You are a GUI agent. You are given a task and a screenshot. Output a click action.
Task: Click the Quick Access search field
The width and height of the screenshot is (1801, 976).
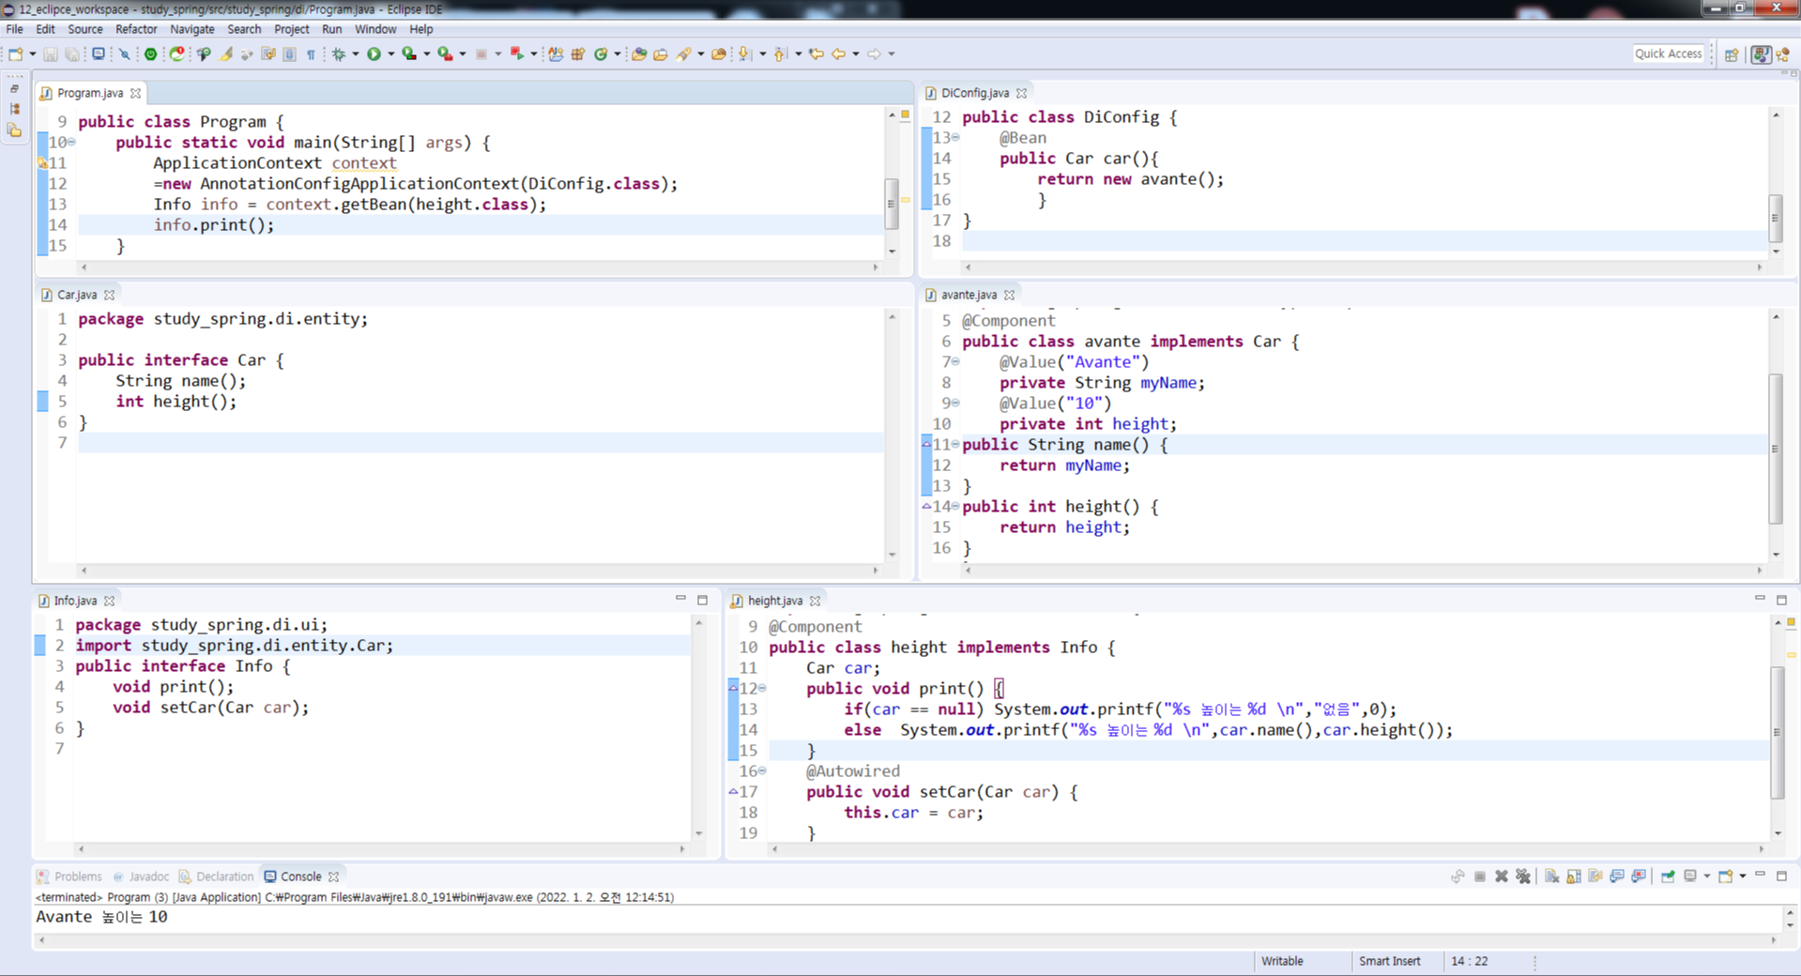[x=1669, y=54]
